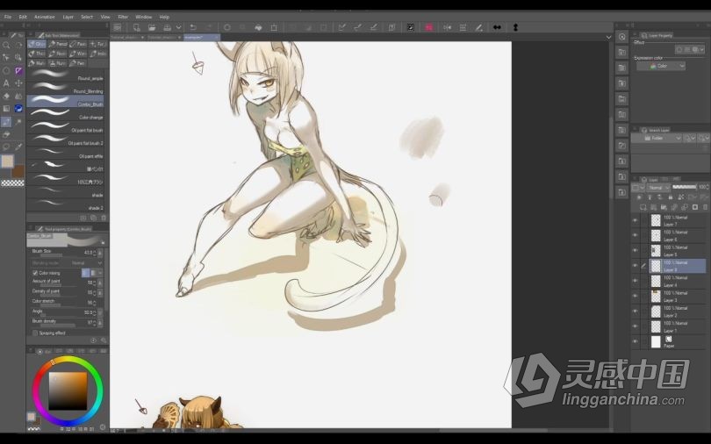Click the color wheel saturation square
This screenshot has height=444, width=711.
point(68,391)
